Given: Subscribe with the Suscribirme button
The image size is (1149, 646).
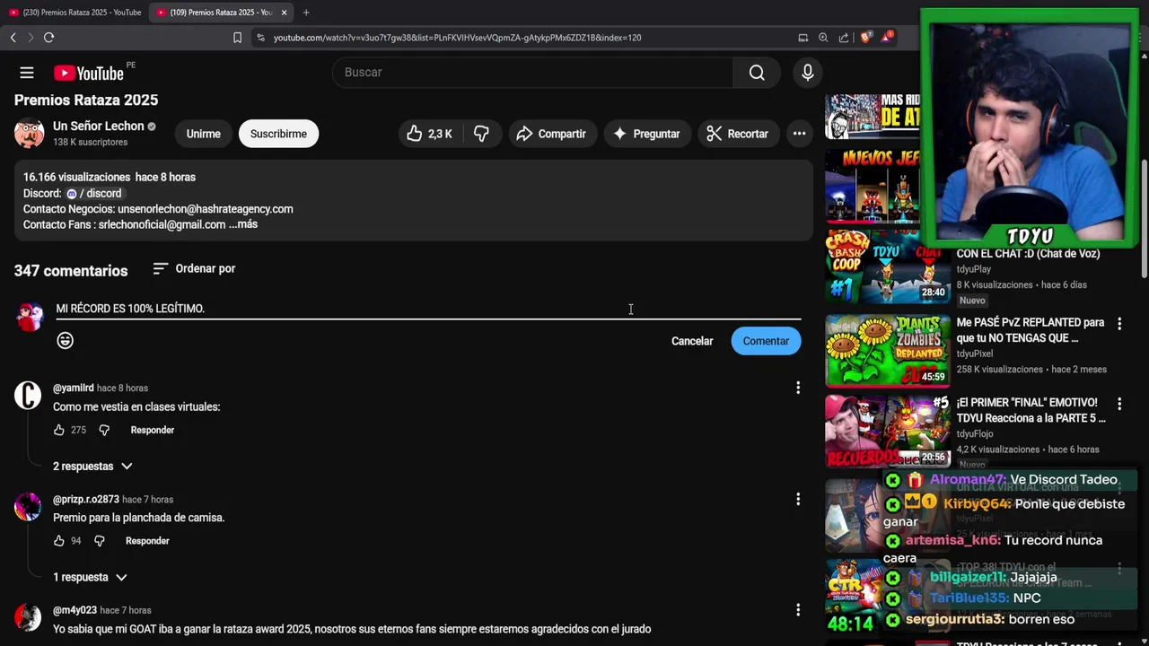Looking at the screenshot, I should (278, 134).
